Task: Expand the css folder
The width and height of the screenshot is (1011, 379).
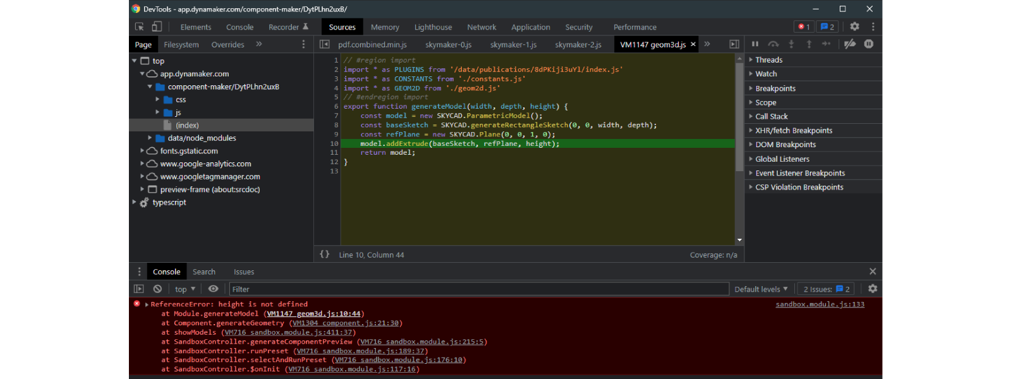Action: point(157,100)
